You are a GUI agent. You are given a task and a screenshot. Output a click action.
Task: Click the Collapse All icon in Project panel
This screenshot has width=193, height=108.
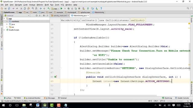pyautogui.click(x=40, y=16)
